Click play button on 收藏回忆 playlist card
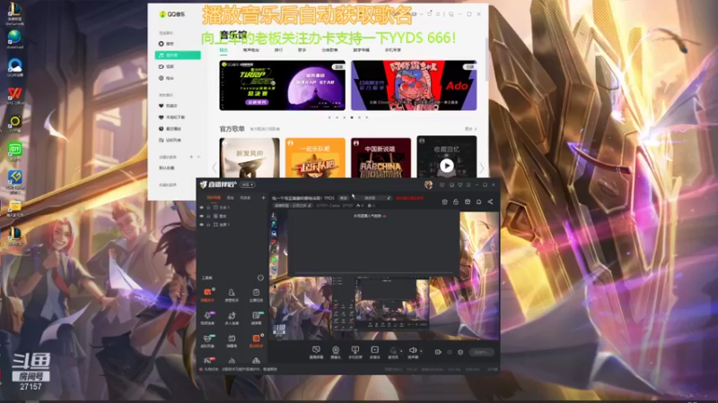The width and height of the screenshot is (718, 403). [446, 166]
